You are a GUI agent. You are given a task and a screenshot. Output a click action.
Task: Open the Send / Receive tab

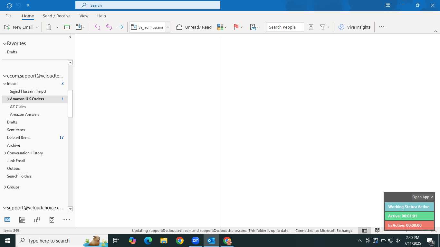click(57, 16)
